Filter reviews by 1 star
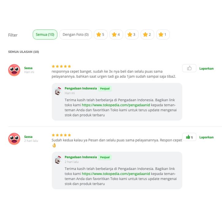This screenshot has width=222, height=222. pyautogui.click(x=163, y=35)
